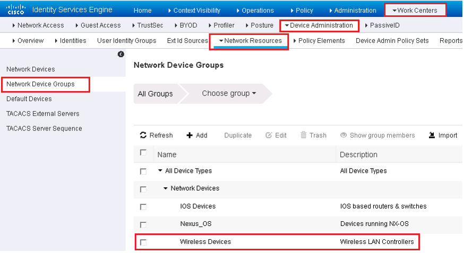464x253 pixels.
Task: Open User Identity Groups tab
Action: click(127, 41)
